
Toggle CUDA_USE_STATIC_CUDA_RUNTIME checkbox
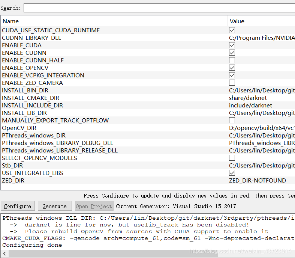click(232, 30)
